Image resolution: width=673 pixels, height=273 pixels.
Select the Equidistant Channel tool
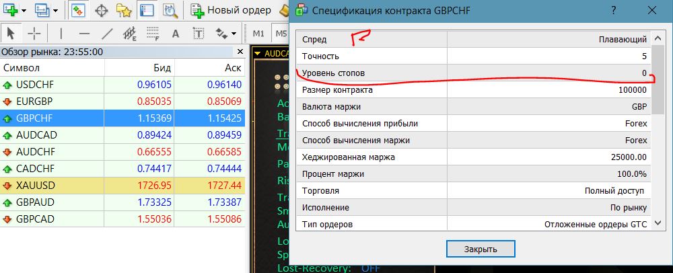click(x=130, y=34)
